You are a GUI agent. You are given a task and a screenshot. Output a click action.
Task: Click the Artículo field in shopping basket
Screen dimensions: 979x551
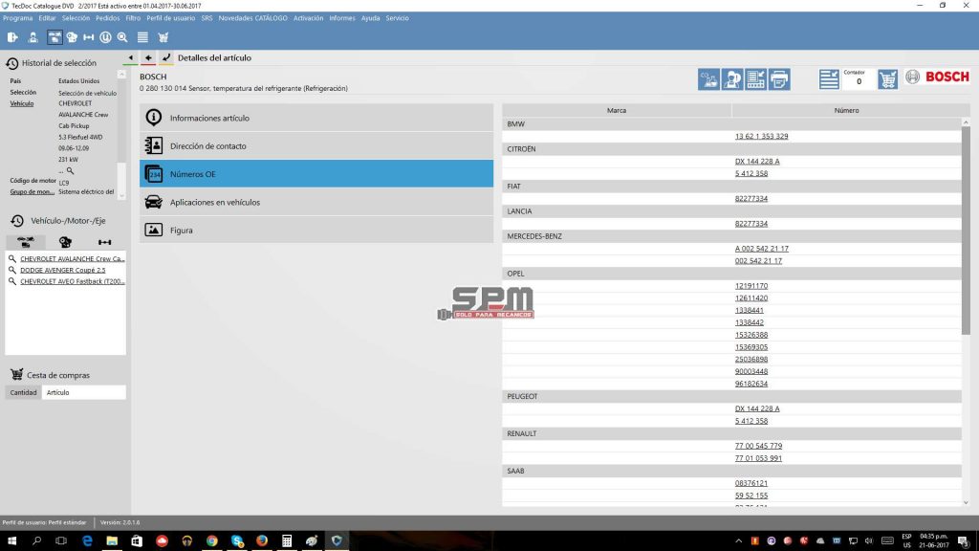pos(84,392)
